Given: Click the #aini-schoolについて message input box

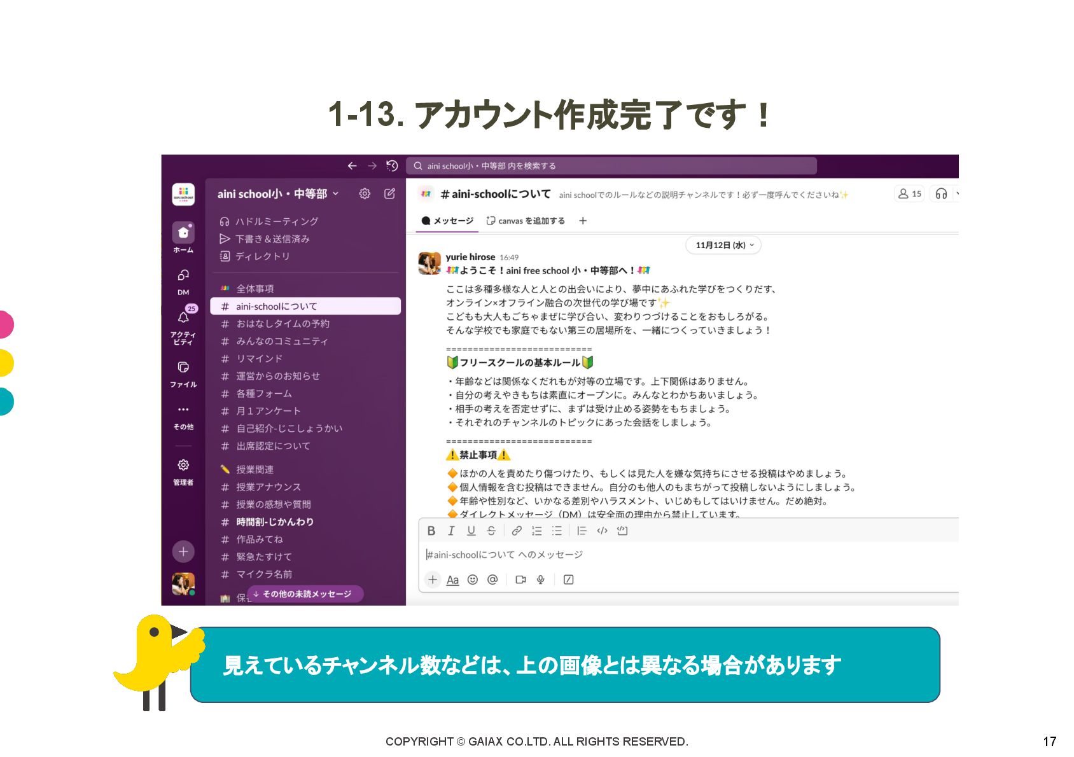Looking at the screenshot, I should [x=690, y=555].
